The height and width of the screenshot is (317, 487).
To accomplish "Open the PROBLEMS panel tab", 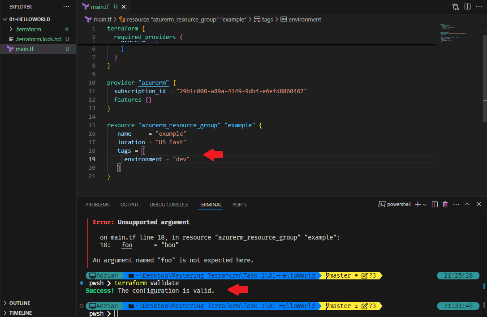I will 98,205.
